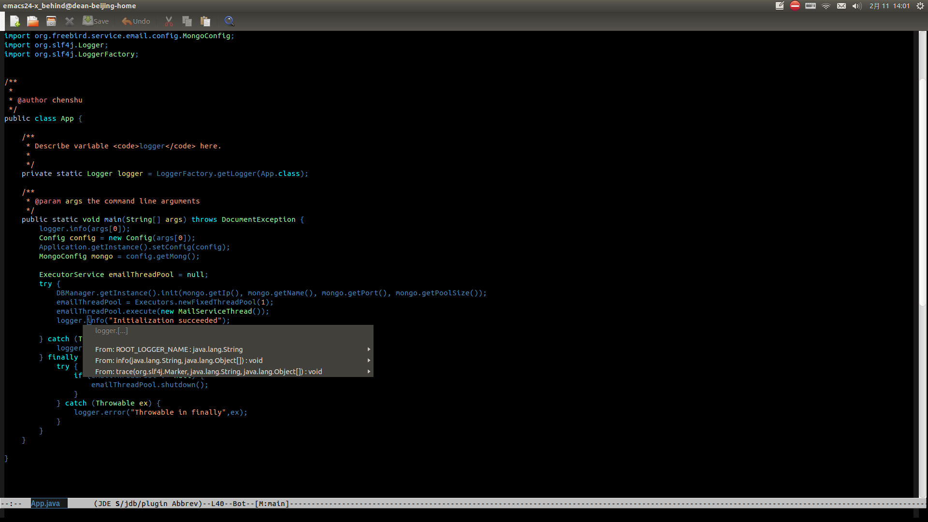This screenshot has height=522, width=928.
Task: Open the clock showing 14:01
Action: click(889, 6)
